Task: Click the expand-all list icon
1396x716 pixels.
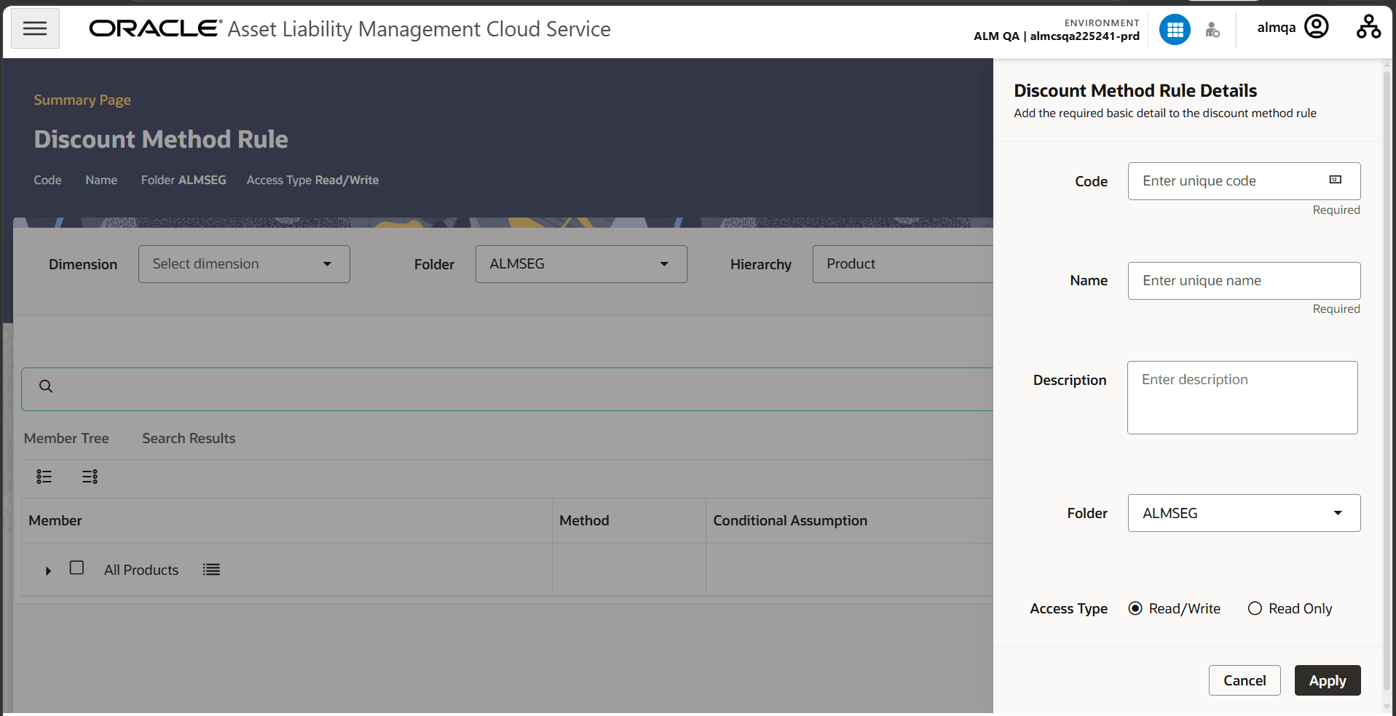Action: 44,477
